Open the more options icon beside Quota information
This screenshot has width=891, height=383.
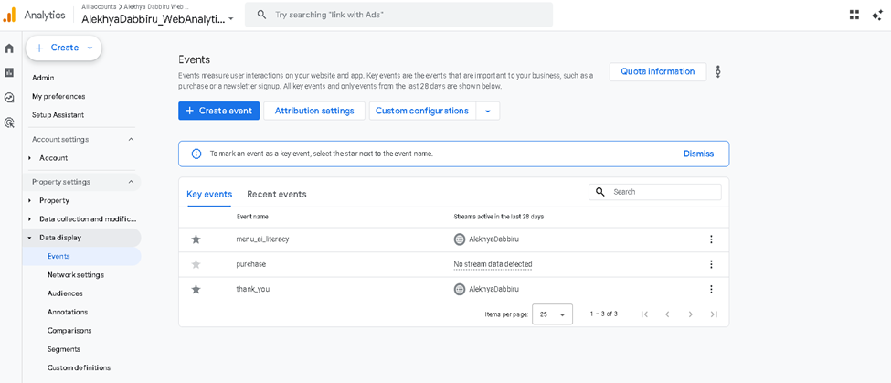(x=718, y=71)
